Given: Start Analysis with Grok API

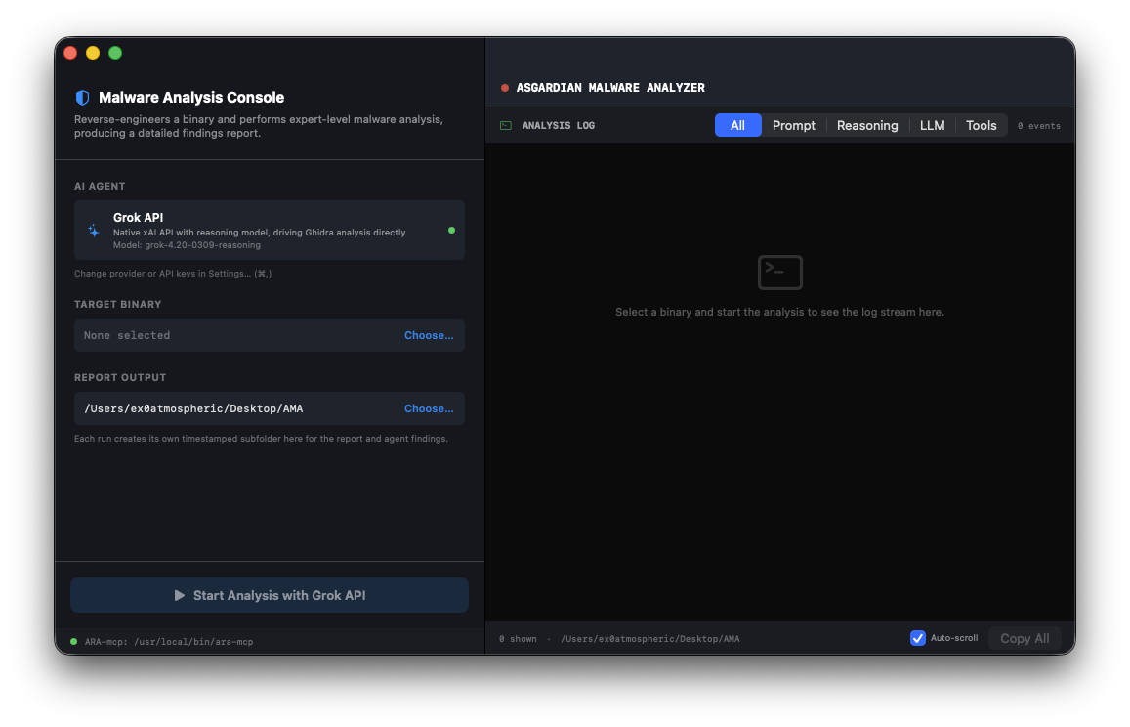Looking at the screenshot, I should [x=270, y=596].
